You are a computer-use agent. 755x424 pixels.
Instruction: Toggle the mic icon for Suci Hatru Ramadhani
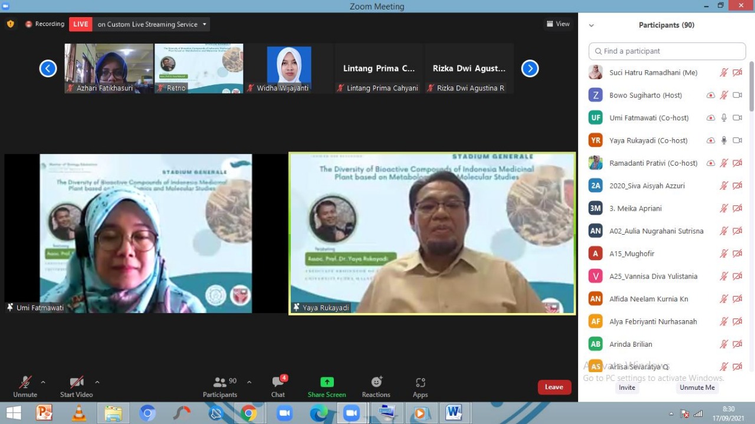[724, 73]
